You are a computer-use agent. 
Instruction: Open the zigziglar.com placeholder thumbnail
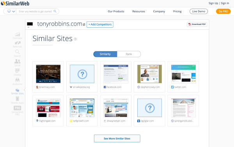pos(149,108)
